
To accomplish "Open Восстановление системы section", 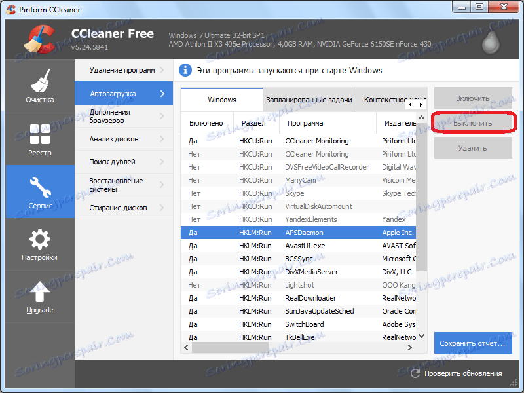I will (124, 185).
